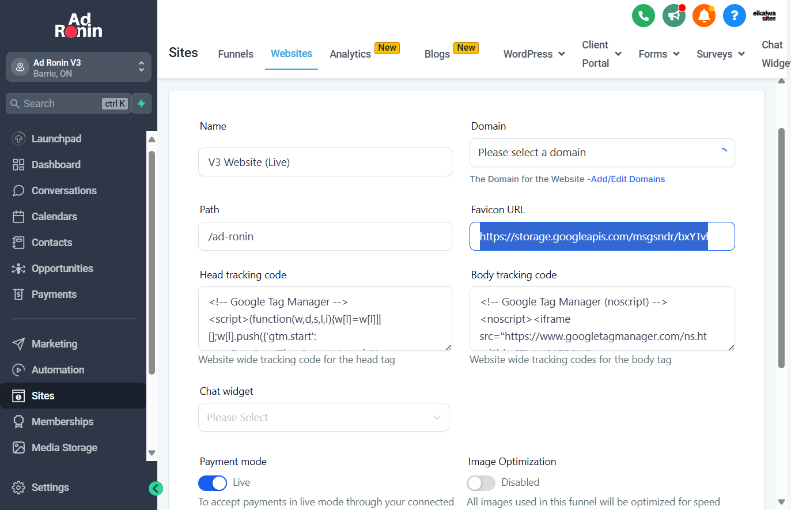This screenshot has height=510, width=791.
Task: Open the megaphone announcements icon
Action: point(674,16)
